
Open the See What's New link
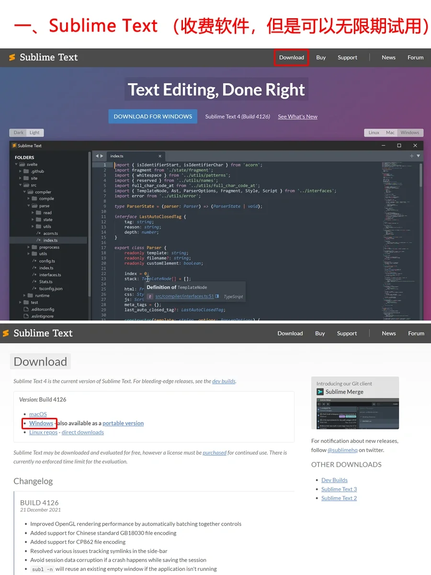(x=297, y=116)
